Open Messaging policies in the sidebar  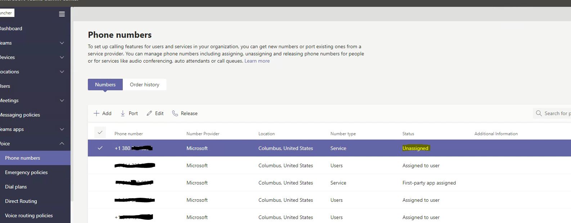(20, 115)
